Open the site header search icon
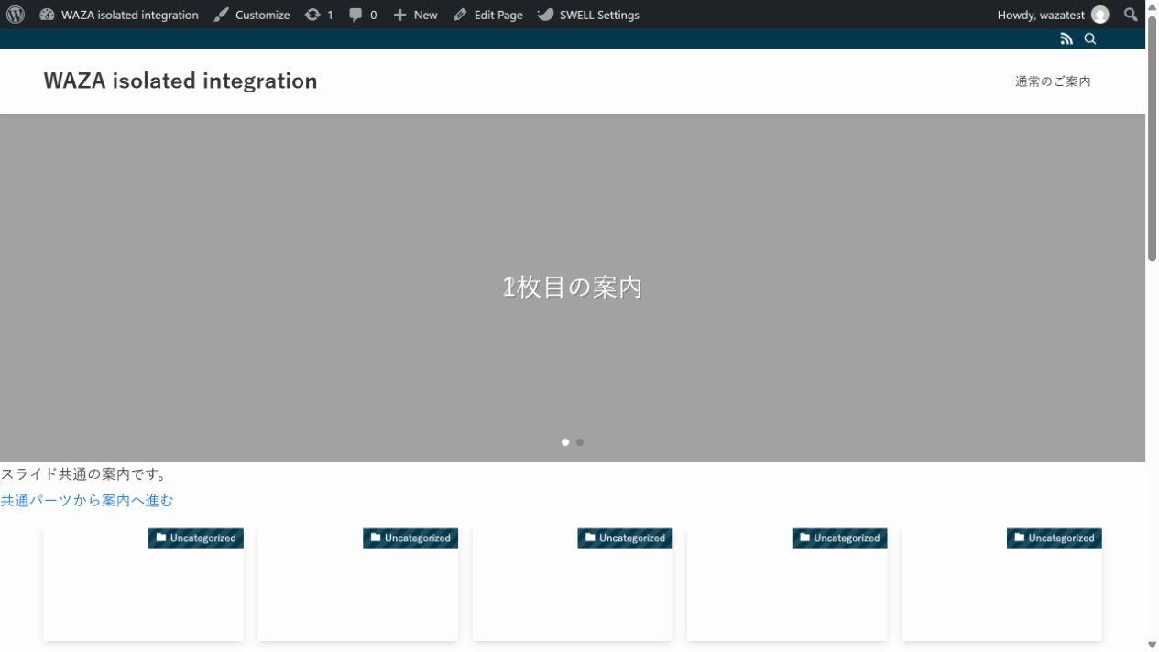This screenshot has height=652, width=1159. click(x=1090, y=38)
